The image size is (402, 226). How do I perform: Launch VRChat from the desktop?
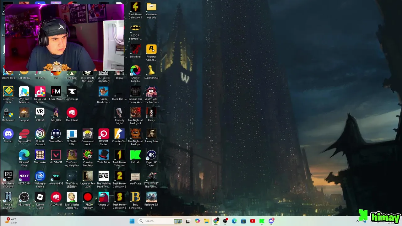(x=40, y=115)
